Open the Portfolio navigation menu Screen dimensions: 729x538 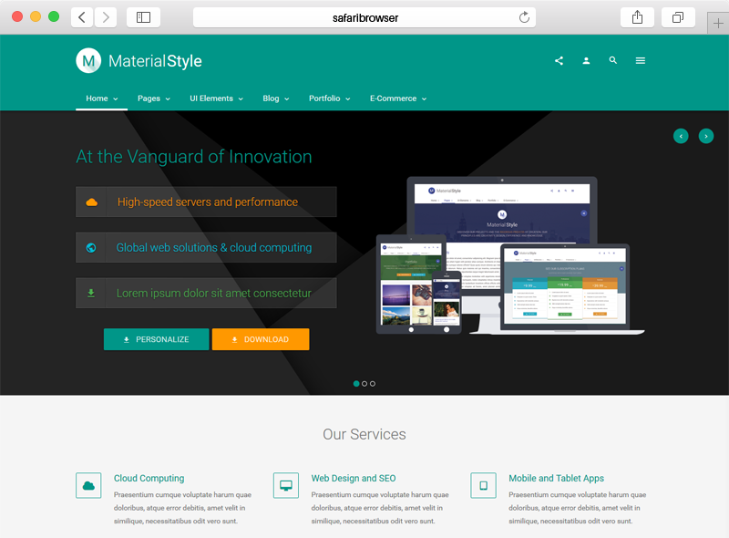point(330,98)
